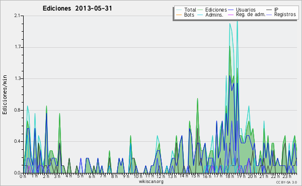This screenshot has width=302, height=186.
Task: Click the 'wikiscan.org' source text
Action: tap(151, 181)
